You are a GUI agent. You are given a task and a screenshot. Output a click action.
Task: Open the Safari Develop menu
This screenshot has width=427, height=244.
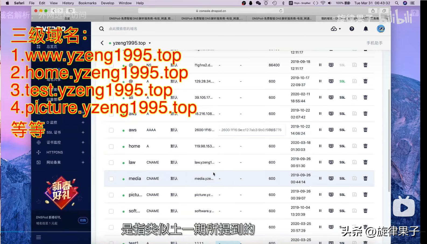tap(108, 3)
